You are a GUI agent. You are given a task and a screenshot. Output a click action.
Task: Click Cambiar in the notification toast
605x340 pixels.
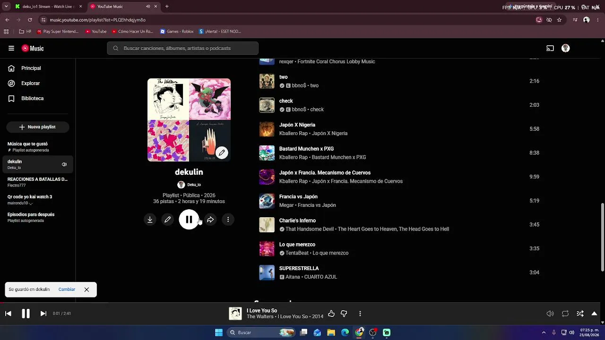(67, 289)
